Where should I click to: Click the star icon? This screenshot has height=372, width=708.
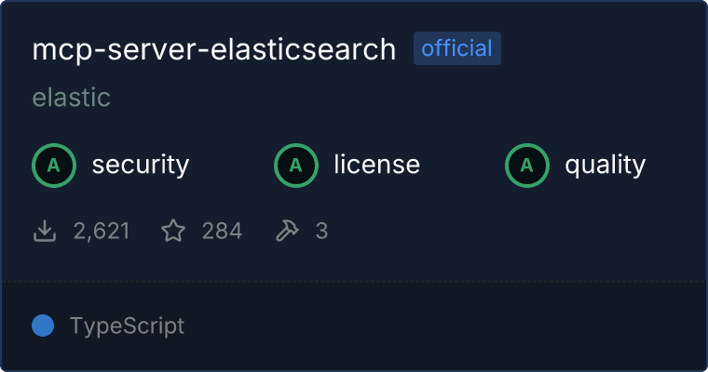(x=173, y=231)
